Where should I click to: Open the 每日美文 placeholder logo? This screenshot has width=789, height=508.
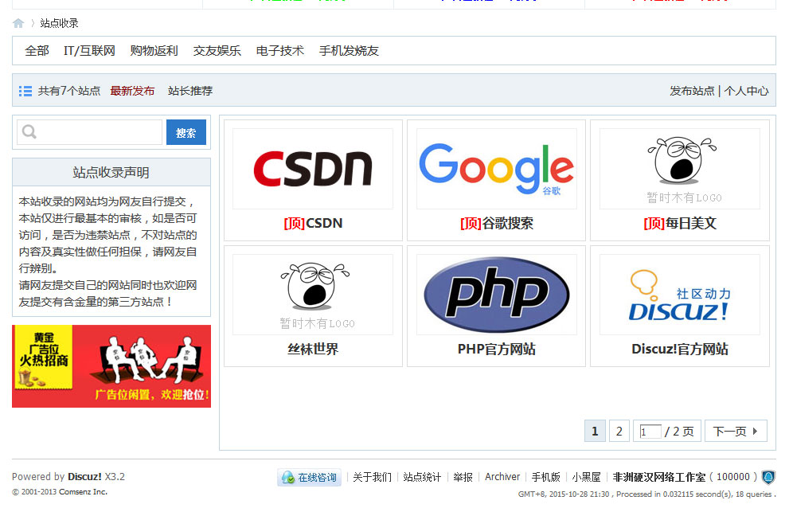[x=680, y=169]
